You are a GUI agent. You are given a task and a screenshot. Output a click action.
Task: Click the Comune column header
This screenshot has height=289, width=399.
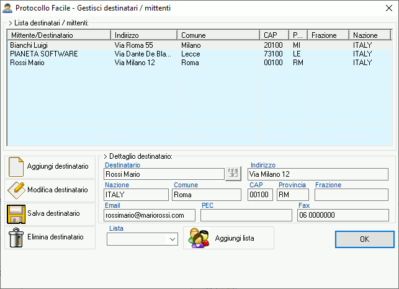pyautogui.click(x=218, y=35)
